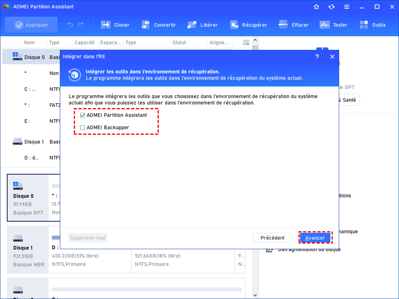Select the C : partition row
The image size is (399, 299).
pos(31,89)
